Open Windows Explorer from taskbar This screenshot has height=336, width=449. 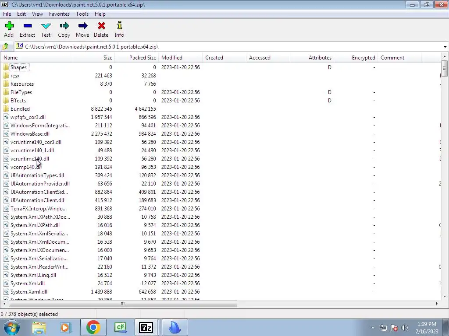coord(39,327)
